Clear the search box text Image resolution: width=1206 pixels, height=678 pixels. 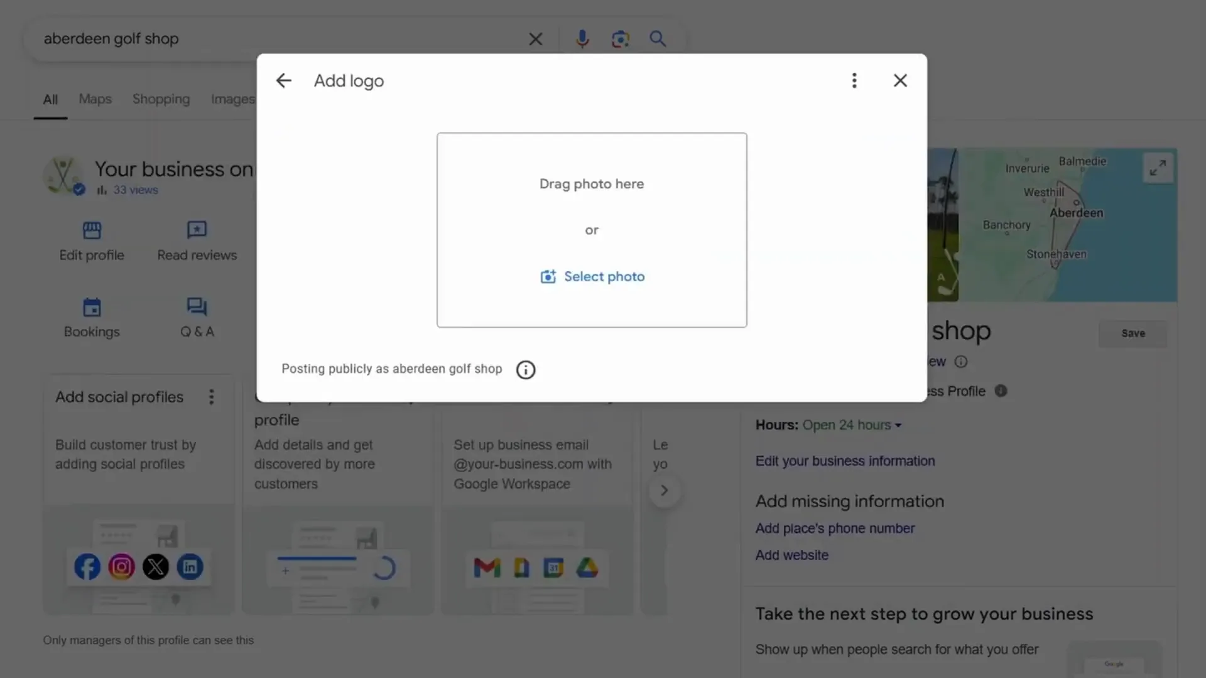tap(535, 39)
